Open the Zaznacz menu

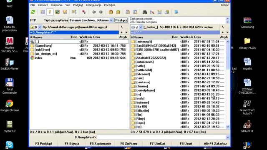click(43, 5)
